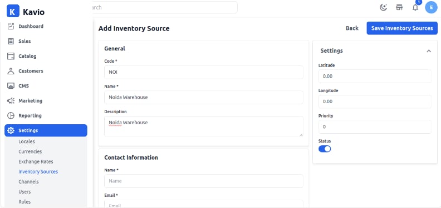
Task: Open Dashboard from sidebar icon
Action: (11, 27)
